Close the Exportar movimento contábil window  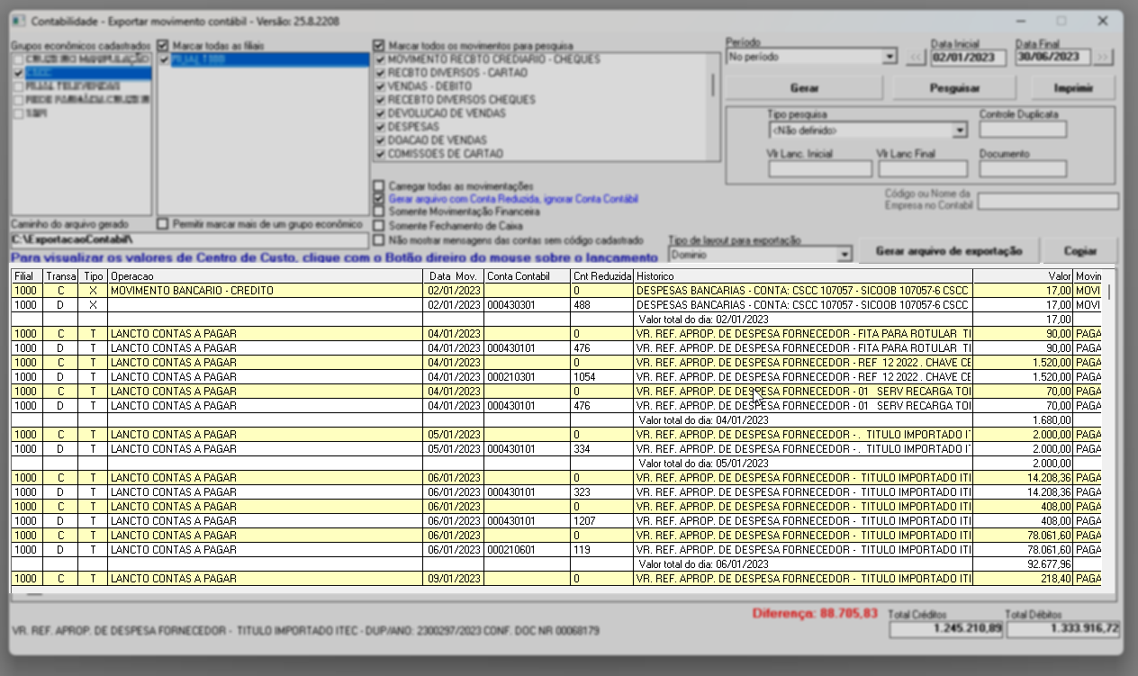(x=1102, y=21)
